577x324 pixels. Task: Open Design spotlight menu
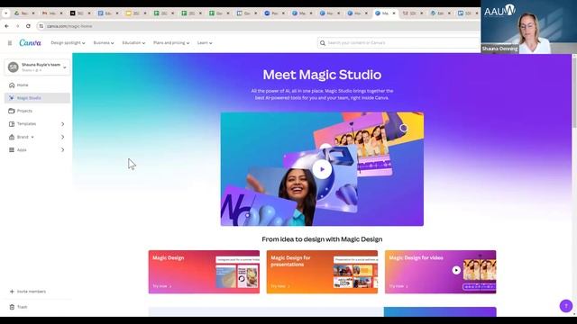[68, 43]
